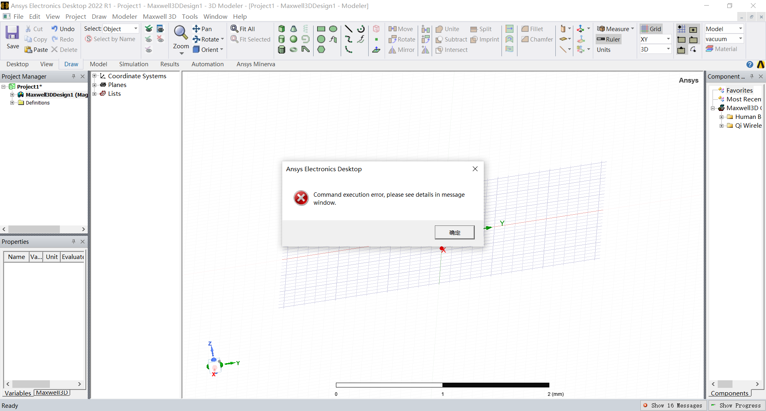Select the Draw regular polyhedron tool

[282, 49]
